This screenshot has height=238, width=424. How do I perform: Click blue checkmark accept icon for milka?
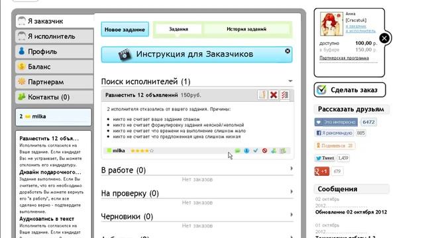pyautogui.click(x=255, y=151)
